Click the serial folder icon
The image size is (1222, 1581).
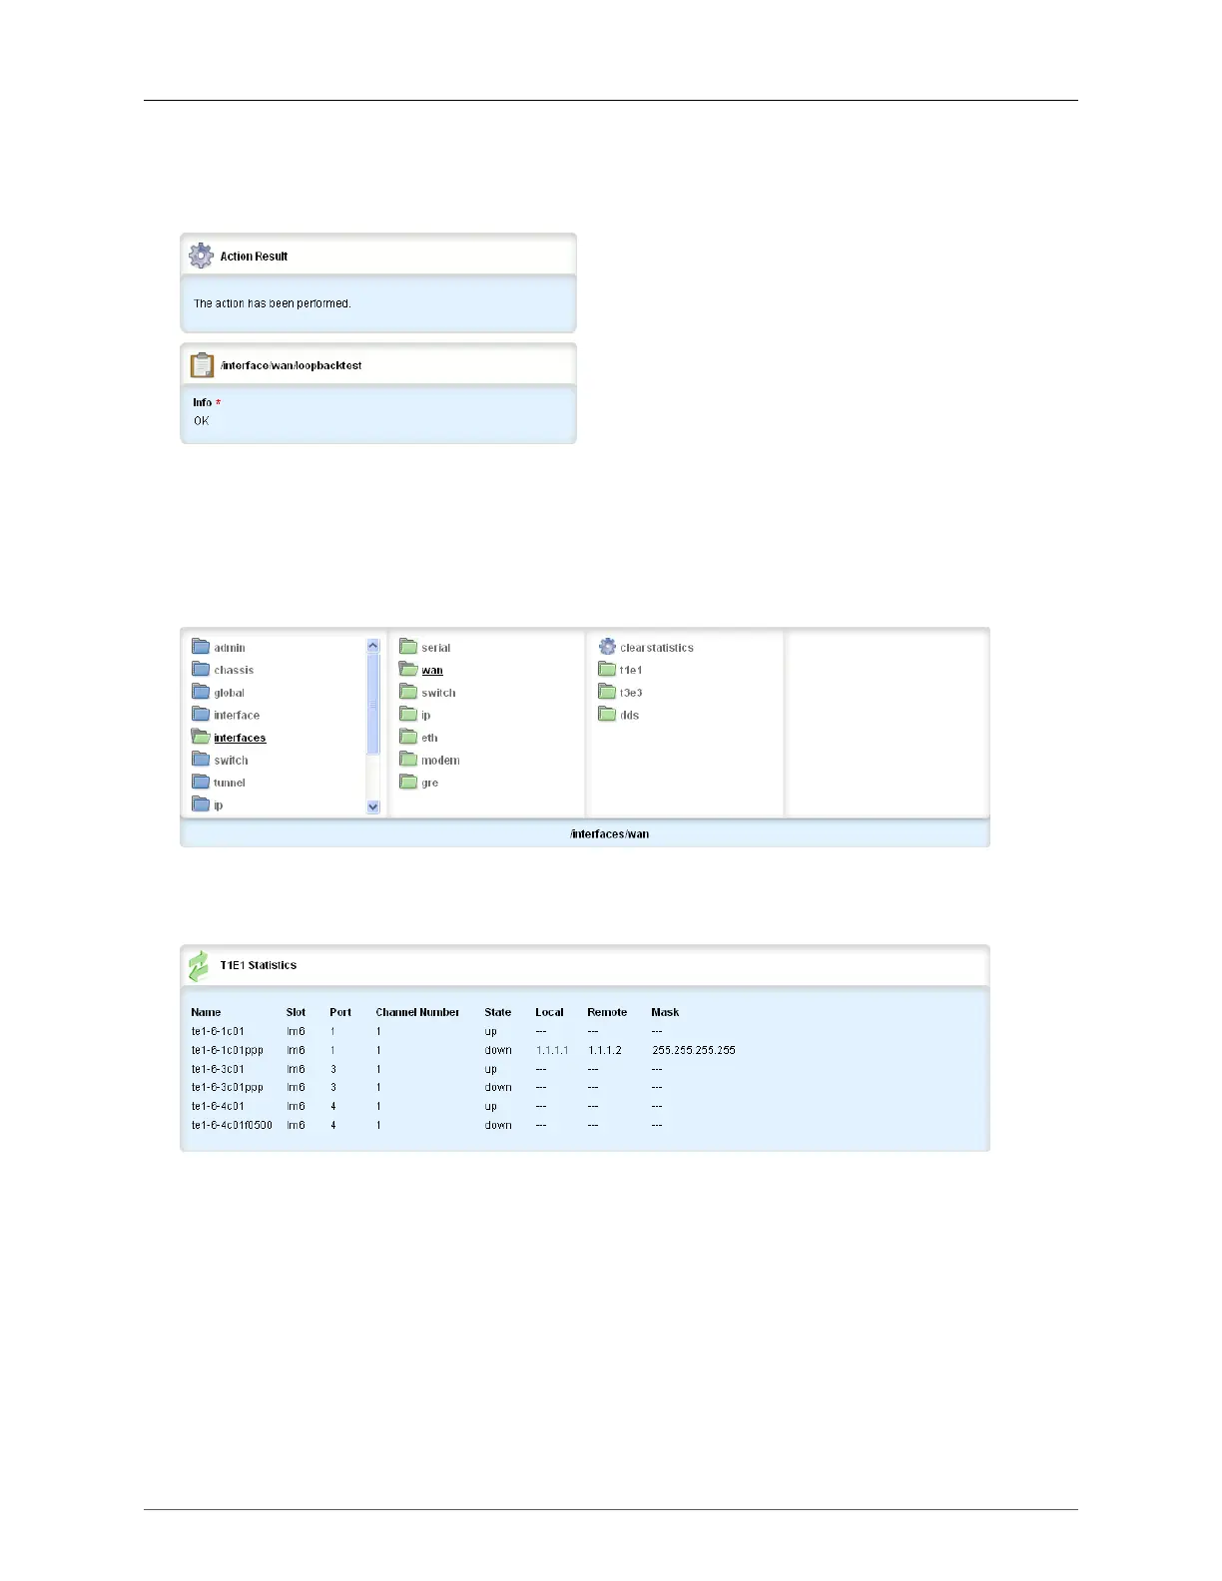[408, 647]
